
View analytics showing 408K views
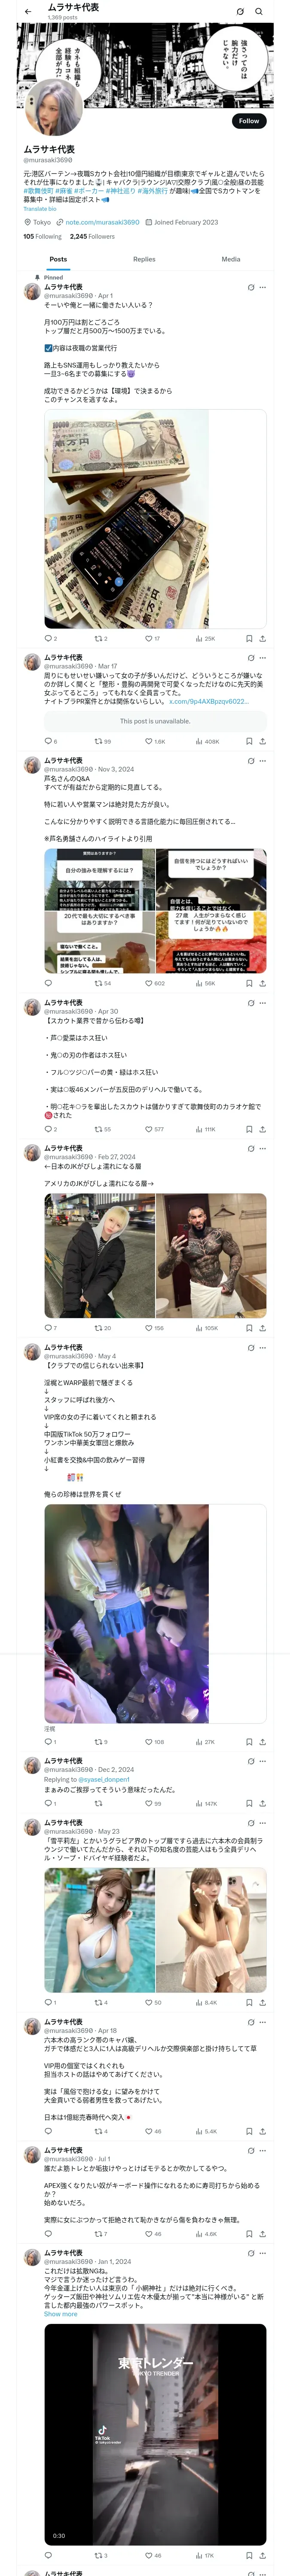[x=207, y=741]
